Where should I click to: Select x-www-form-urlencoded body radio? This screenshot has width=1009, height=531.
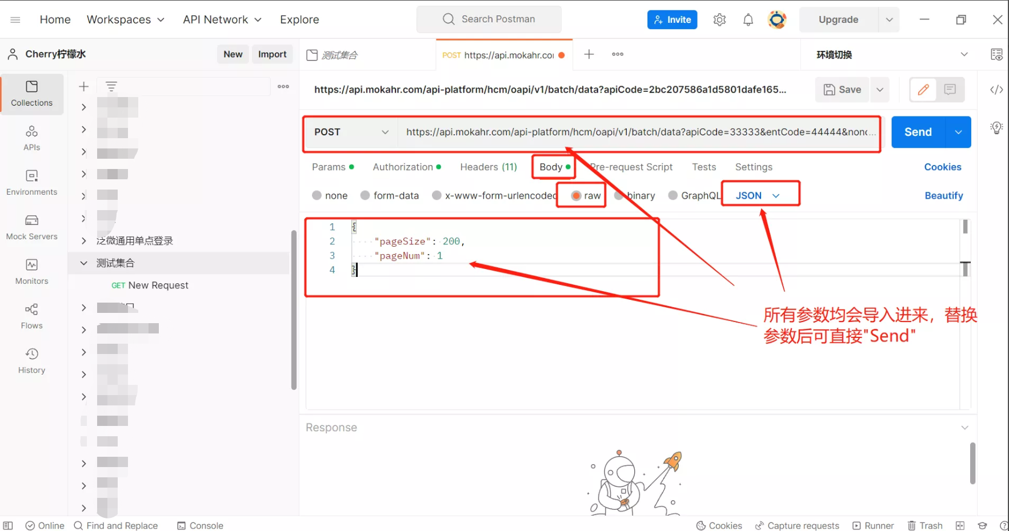click(437, 195)
